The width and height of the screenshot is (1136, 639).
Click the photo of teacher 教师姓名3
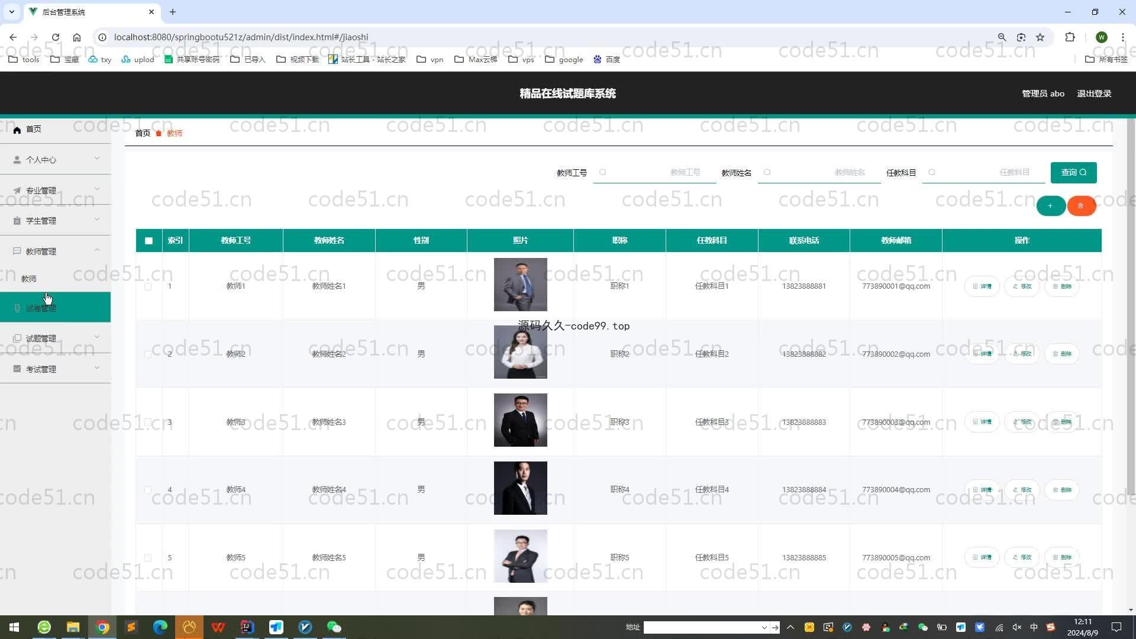coord(521,420)
